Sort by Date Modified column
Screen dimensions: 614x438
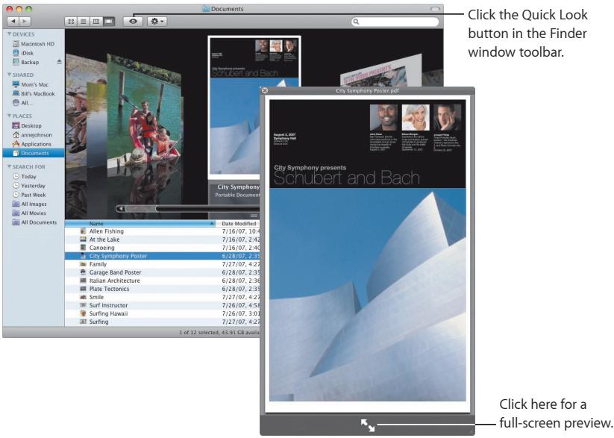(x=238, y=223)
